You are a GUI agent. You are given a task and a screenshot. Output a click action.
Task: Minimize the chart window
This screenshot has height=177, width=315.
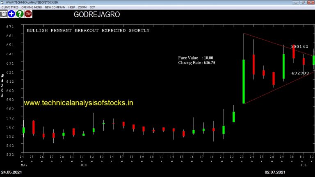(295, 2)
